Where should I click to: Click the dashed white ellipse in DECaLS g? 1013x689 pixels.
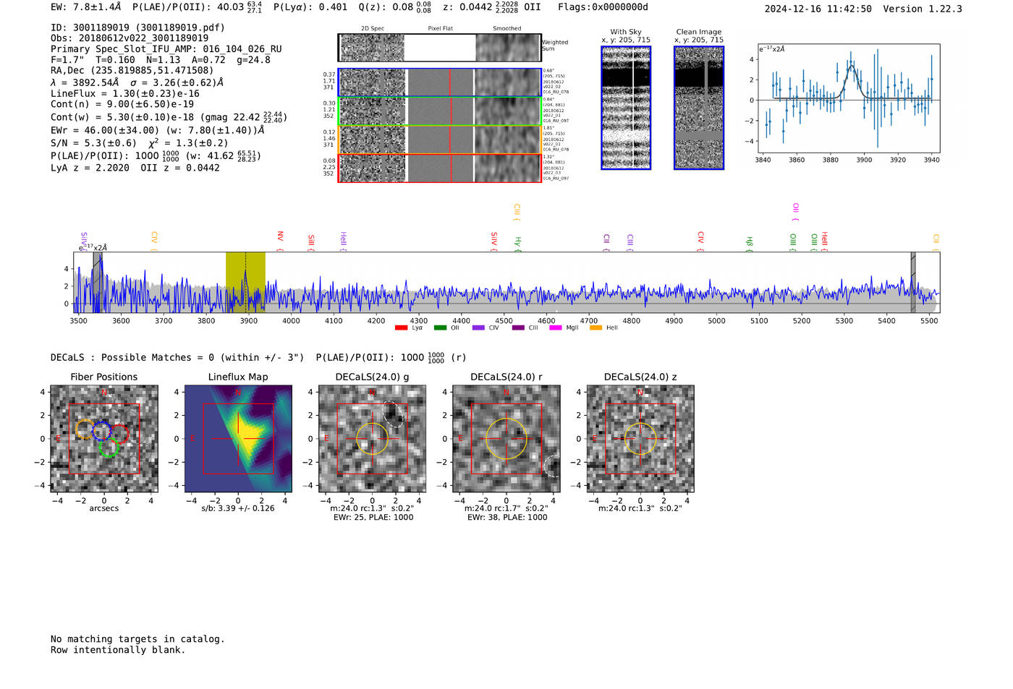pyautogui.click(x=392, y=414)
